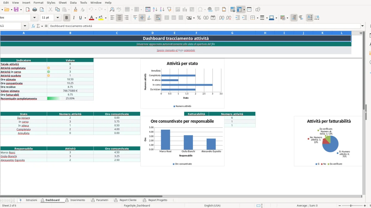The width and height of the screenshot is (371, 208).
Task: Decrease indent
Action: pyautogui.click(x=245, y=18)
